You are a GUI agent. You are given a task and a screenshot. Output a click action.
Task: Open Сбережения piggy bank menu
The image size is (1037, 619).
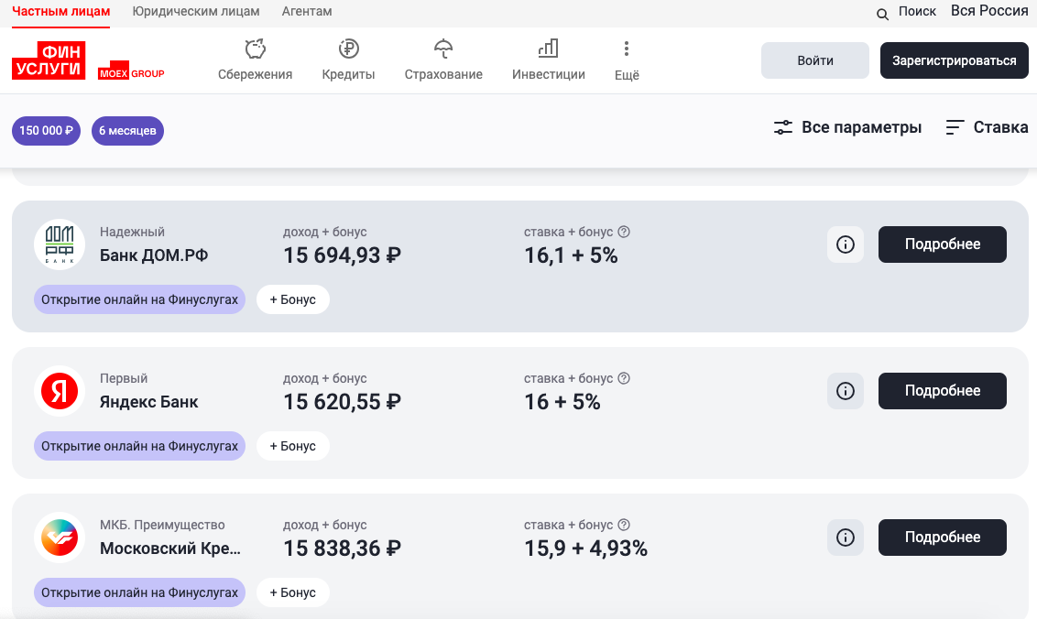coord(256,60)
